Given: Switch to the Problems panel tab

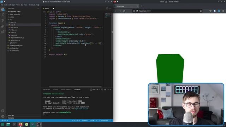Looking at the screenshot, I should [47, 90].
